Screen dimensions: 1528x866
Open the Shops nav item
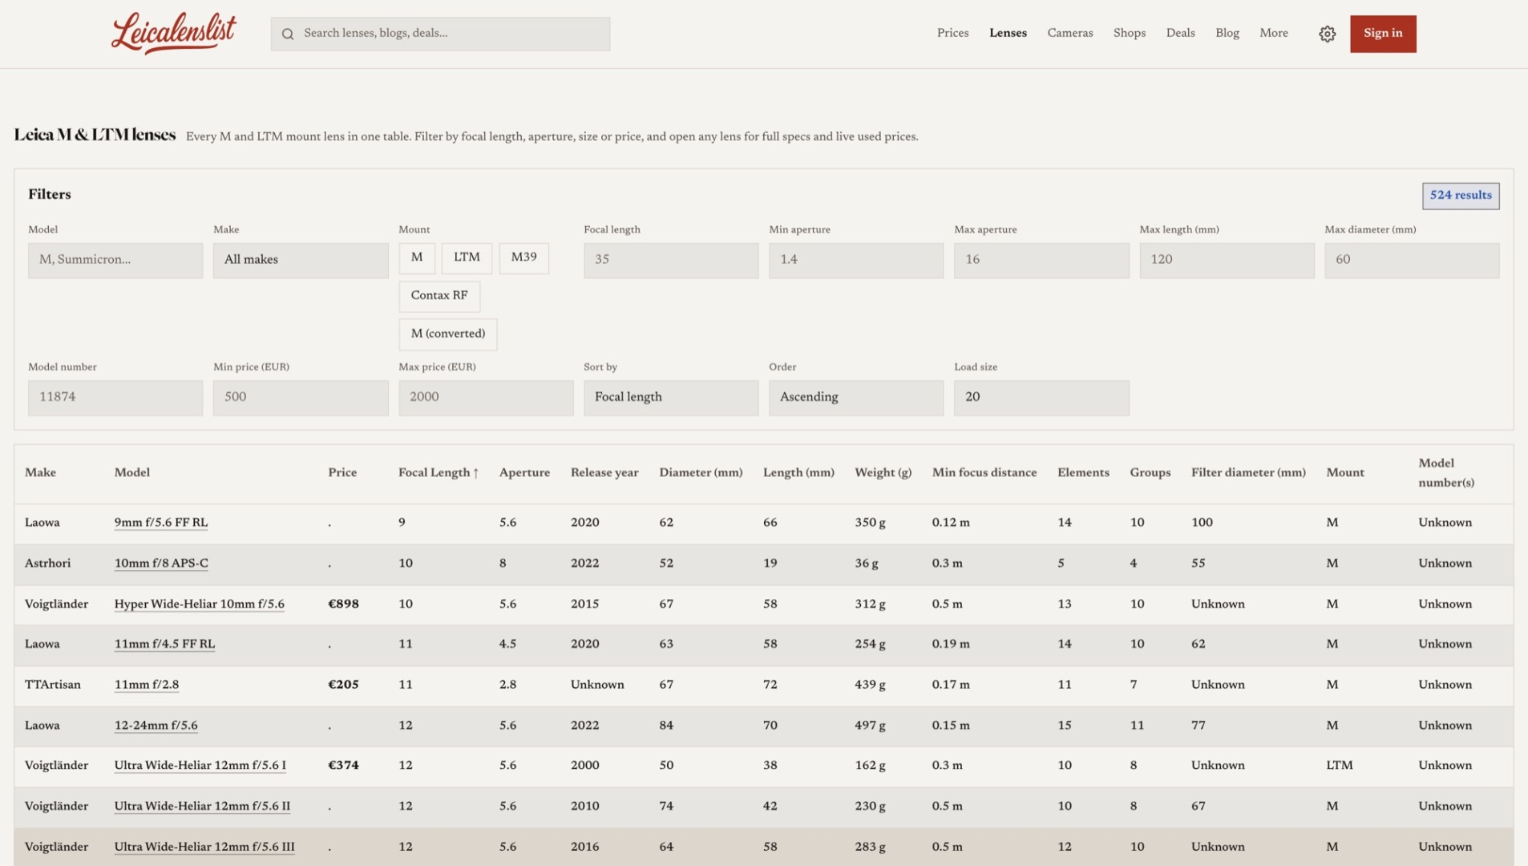click(1129, 33)
